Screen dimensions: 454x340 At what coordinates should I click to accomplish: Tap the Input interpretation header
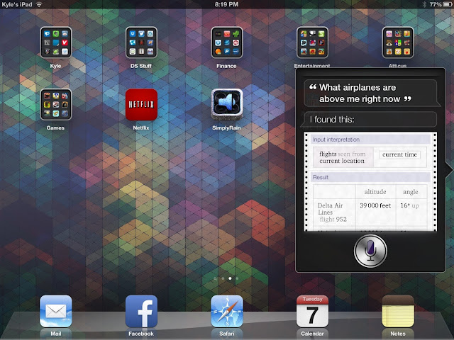tap(370, 140)
